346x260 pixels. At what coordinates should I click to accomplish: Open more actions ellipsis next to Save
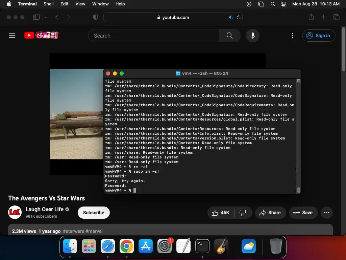click(327, 213)
